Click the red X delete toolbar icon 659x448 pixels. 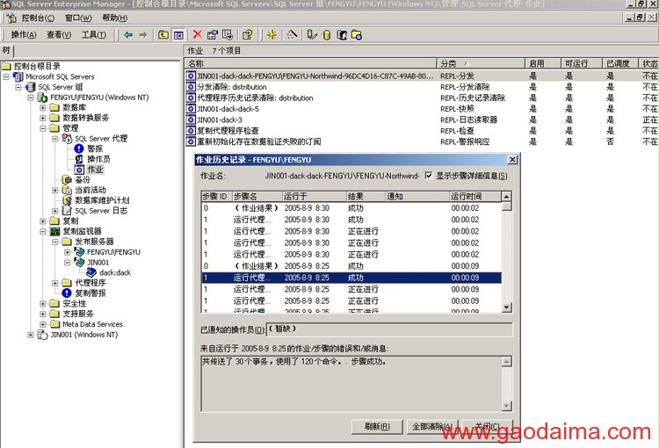coord(197,34)
